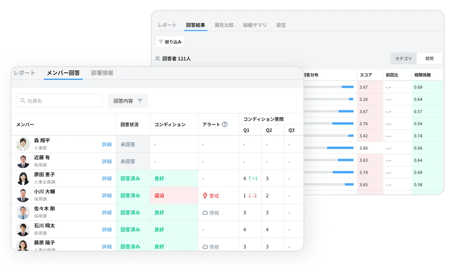Click the cloud 情報 icon in 佐々木 剛 row
The image size is (470, 265).
click(x=205, y=213)
